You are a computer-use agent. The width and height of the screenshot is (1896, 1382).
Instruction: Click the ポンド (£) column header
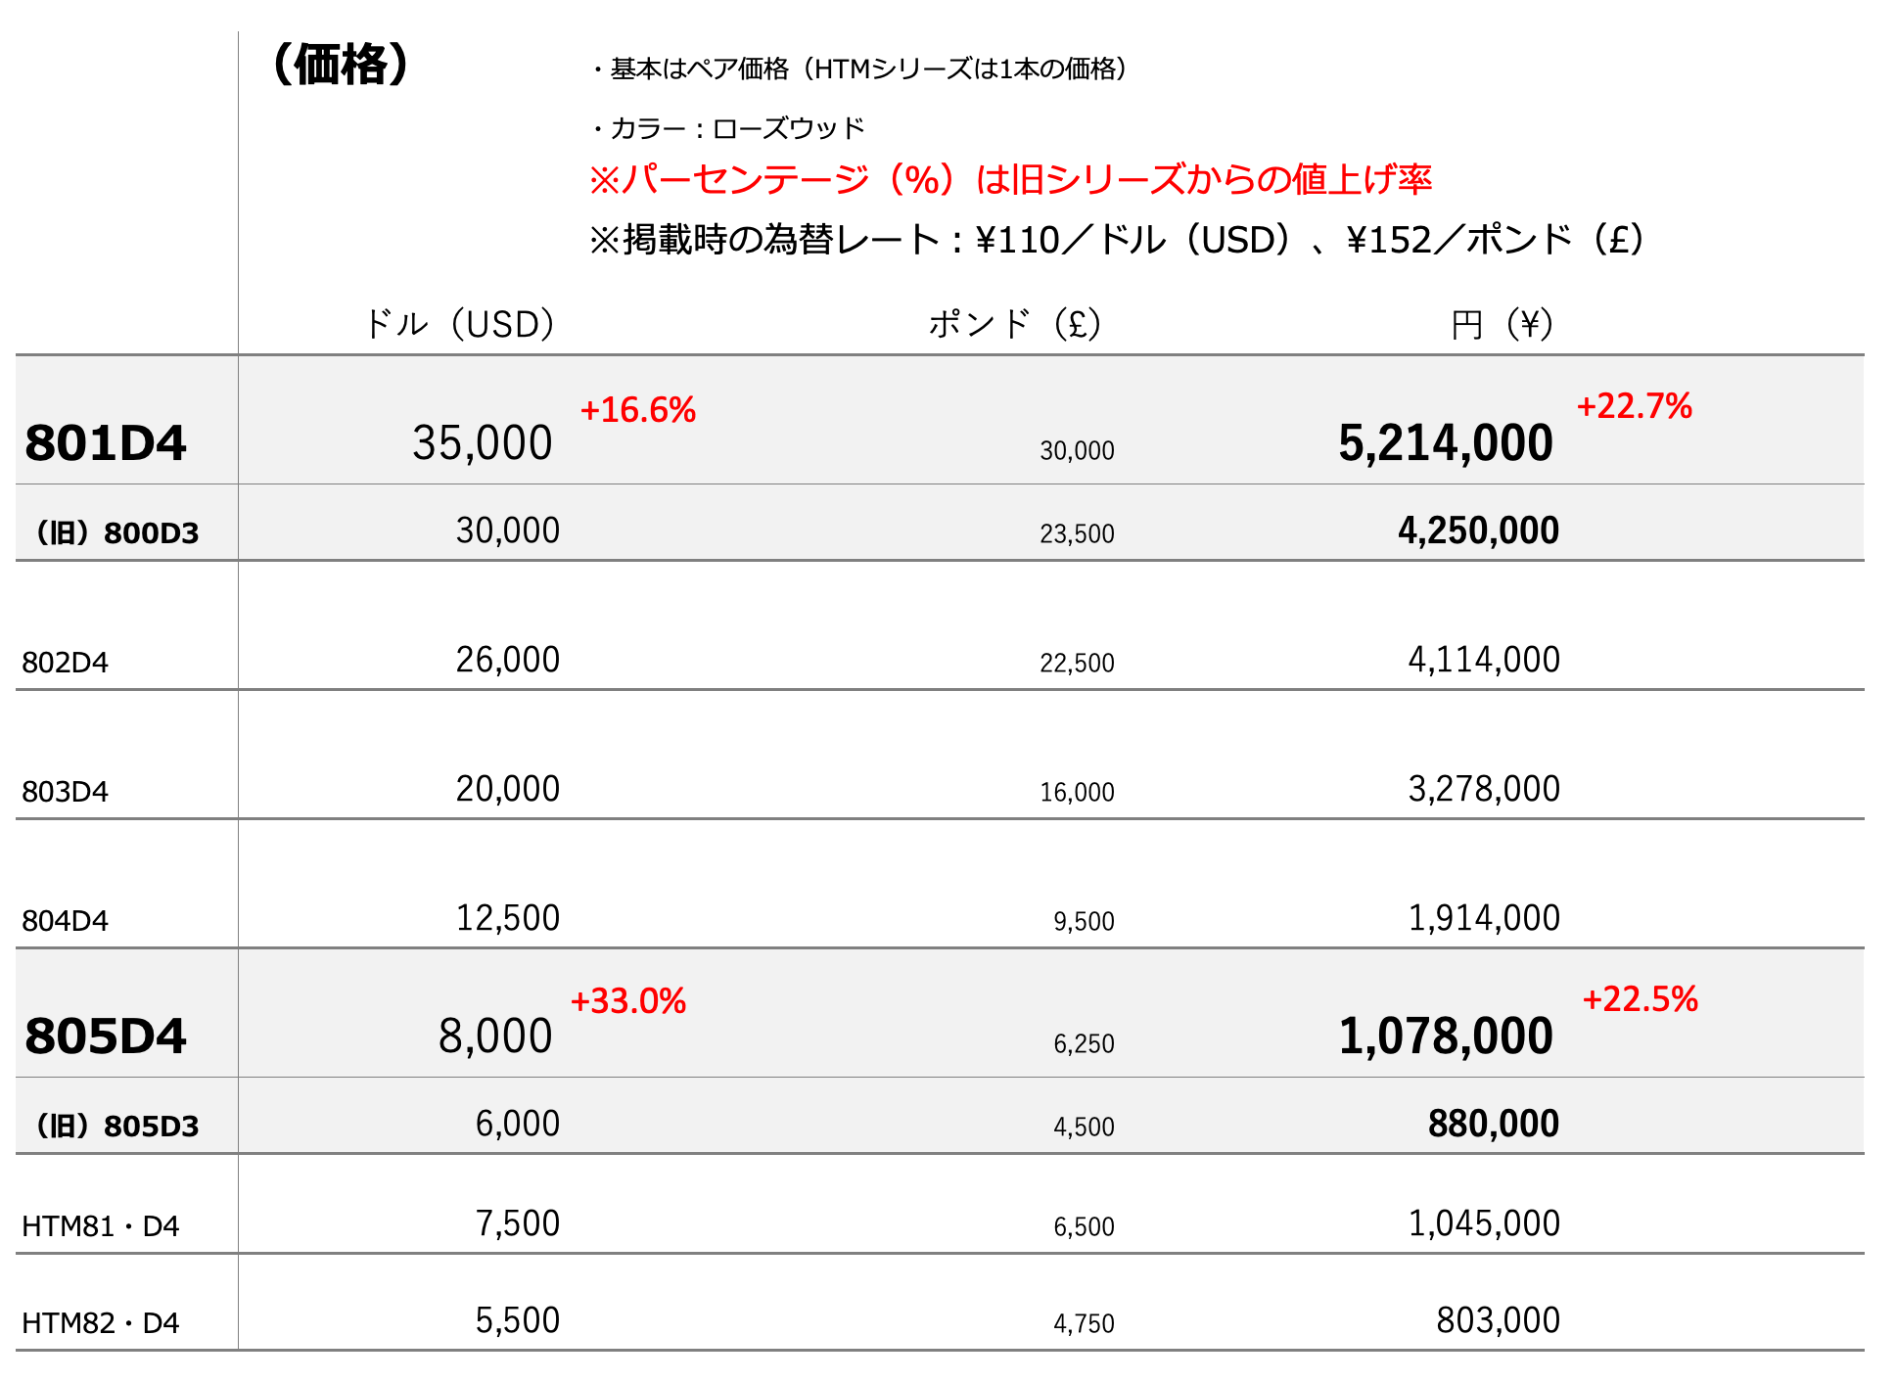[x=1015, y=324]
